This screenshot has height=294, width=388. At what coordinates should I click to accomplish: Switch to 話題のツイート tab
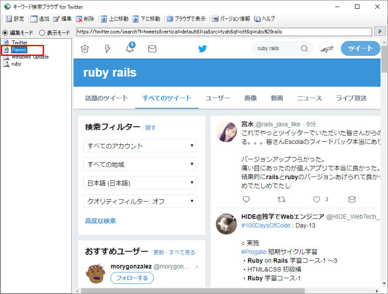click(x=107, y=98)
